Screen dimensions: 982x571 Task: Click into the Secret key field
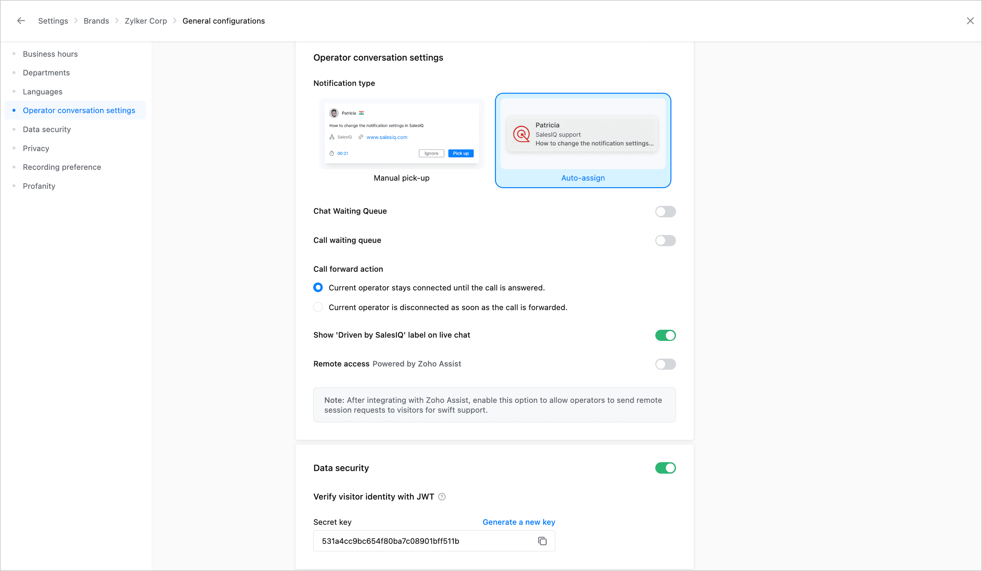click(x=421, y=541)
